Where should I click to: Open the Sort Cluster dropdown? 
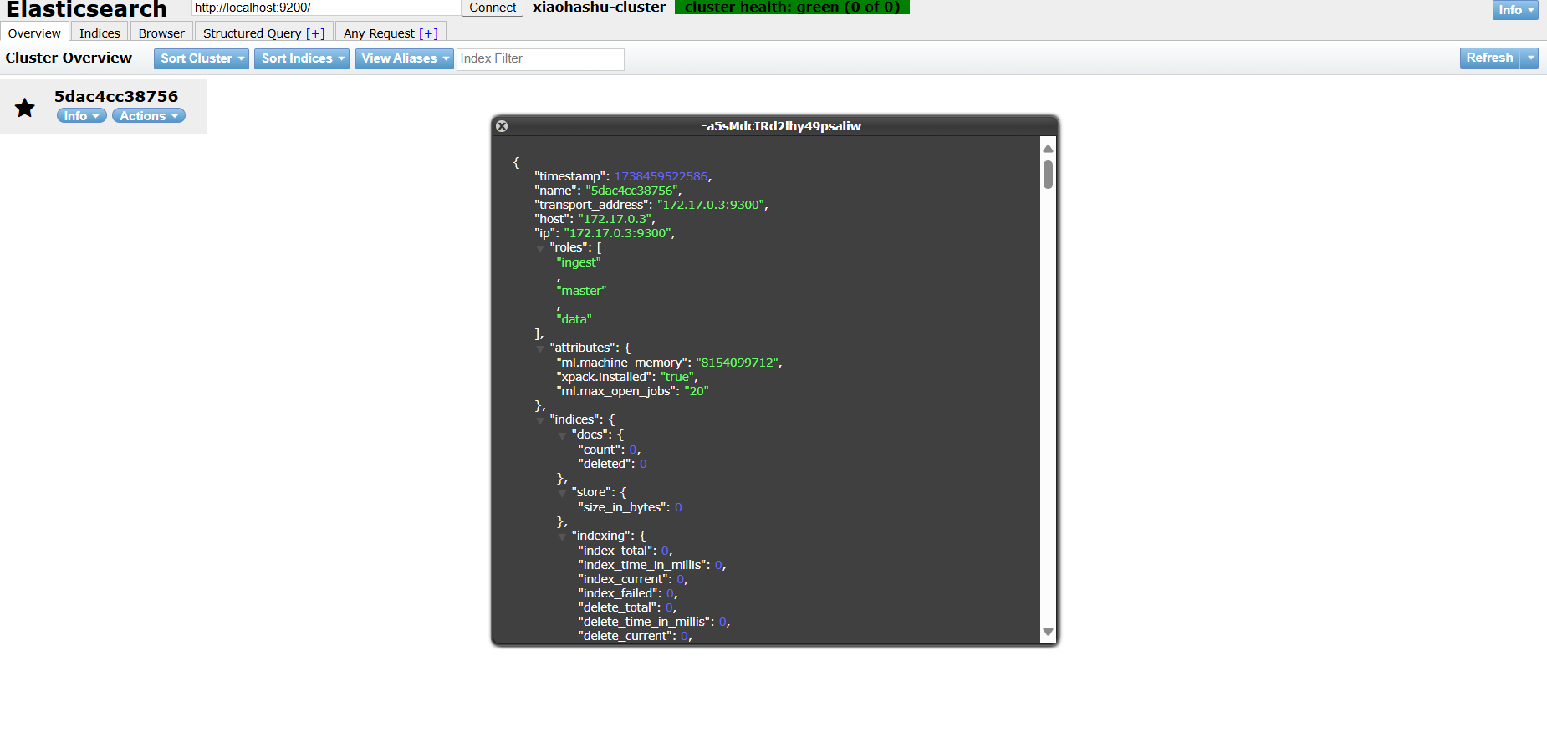click(x=202, y=58)
